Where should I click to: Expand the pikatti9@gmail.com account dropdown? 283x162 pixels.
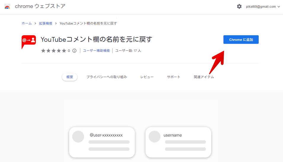tap(263, 7)
